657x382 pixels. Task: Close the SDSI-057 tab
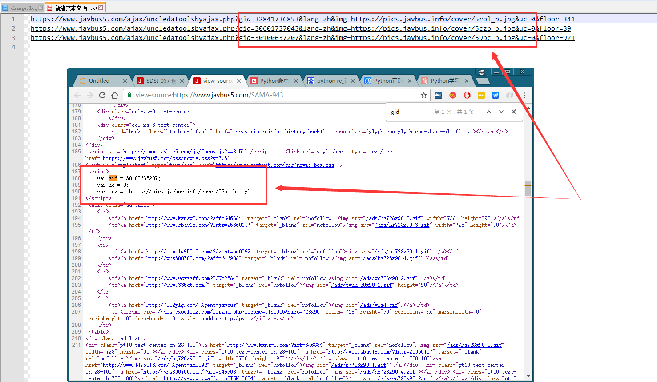point(182,81)
